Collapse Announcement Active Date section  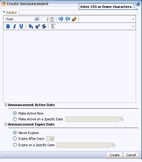click(6, 105)
